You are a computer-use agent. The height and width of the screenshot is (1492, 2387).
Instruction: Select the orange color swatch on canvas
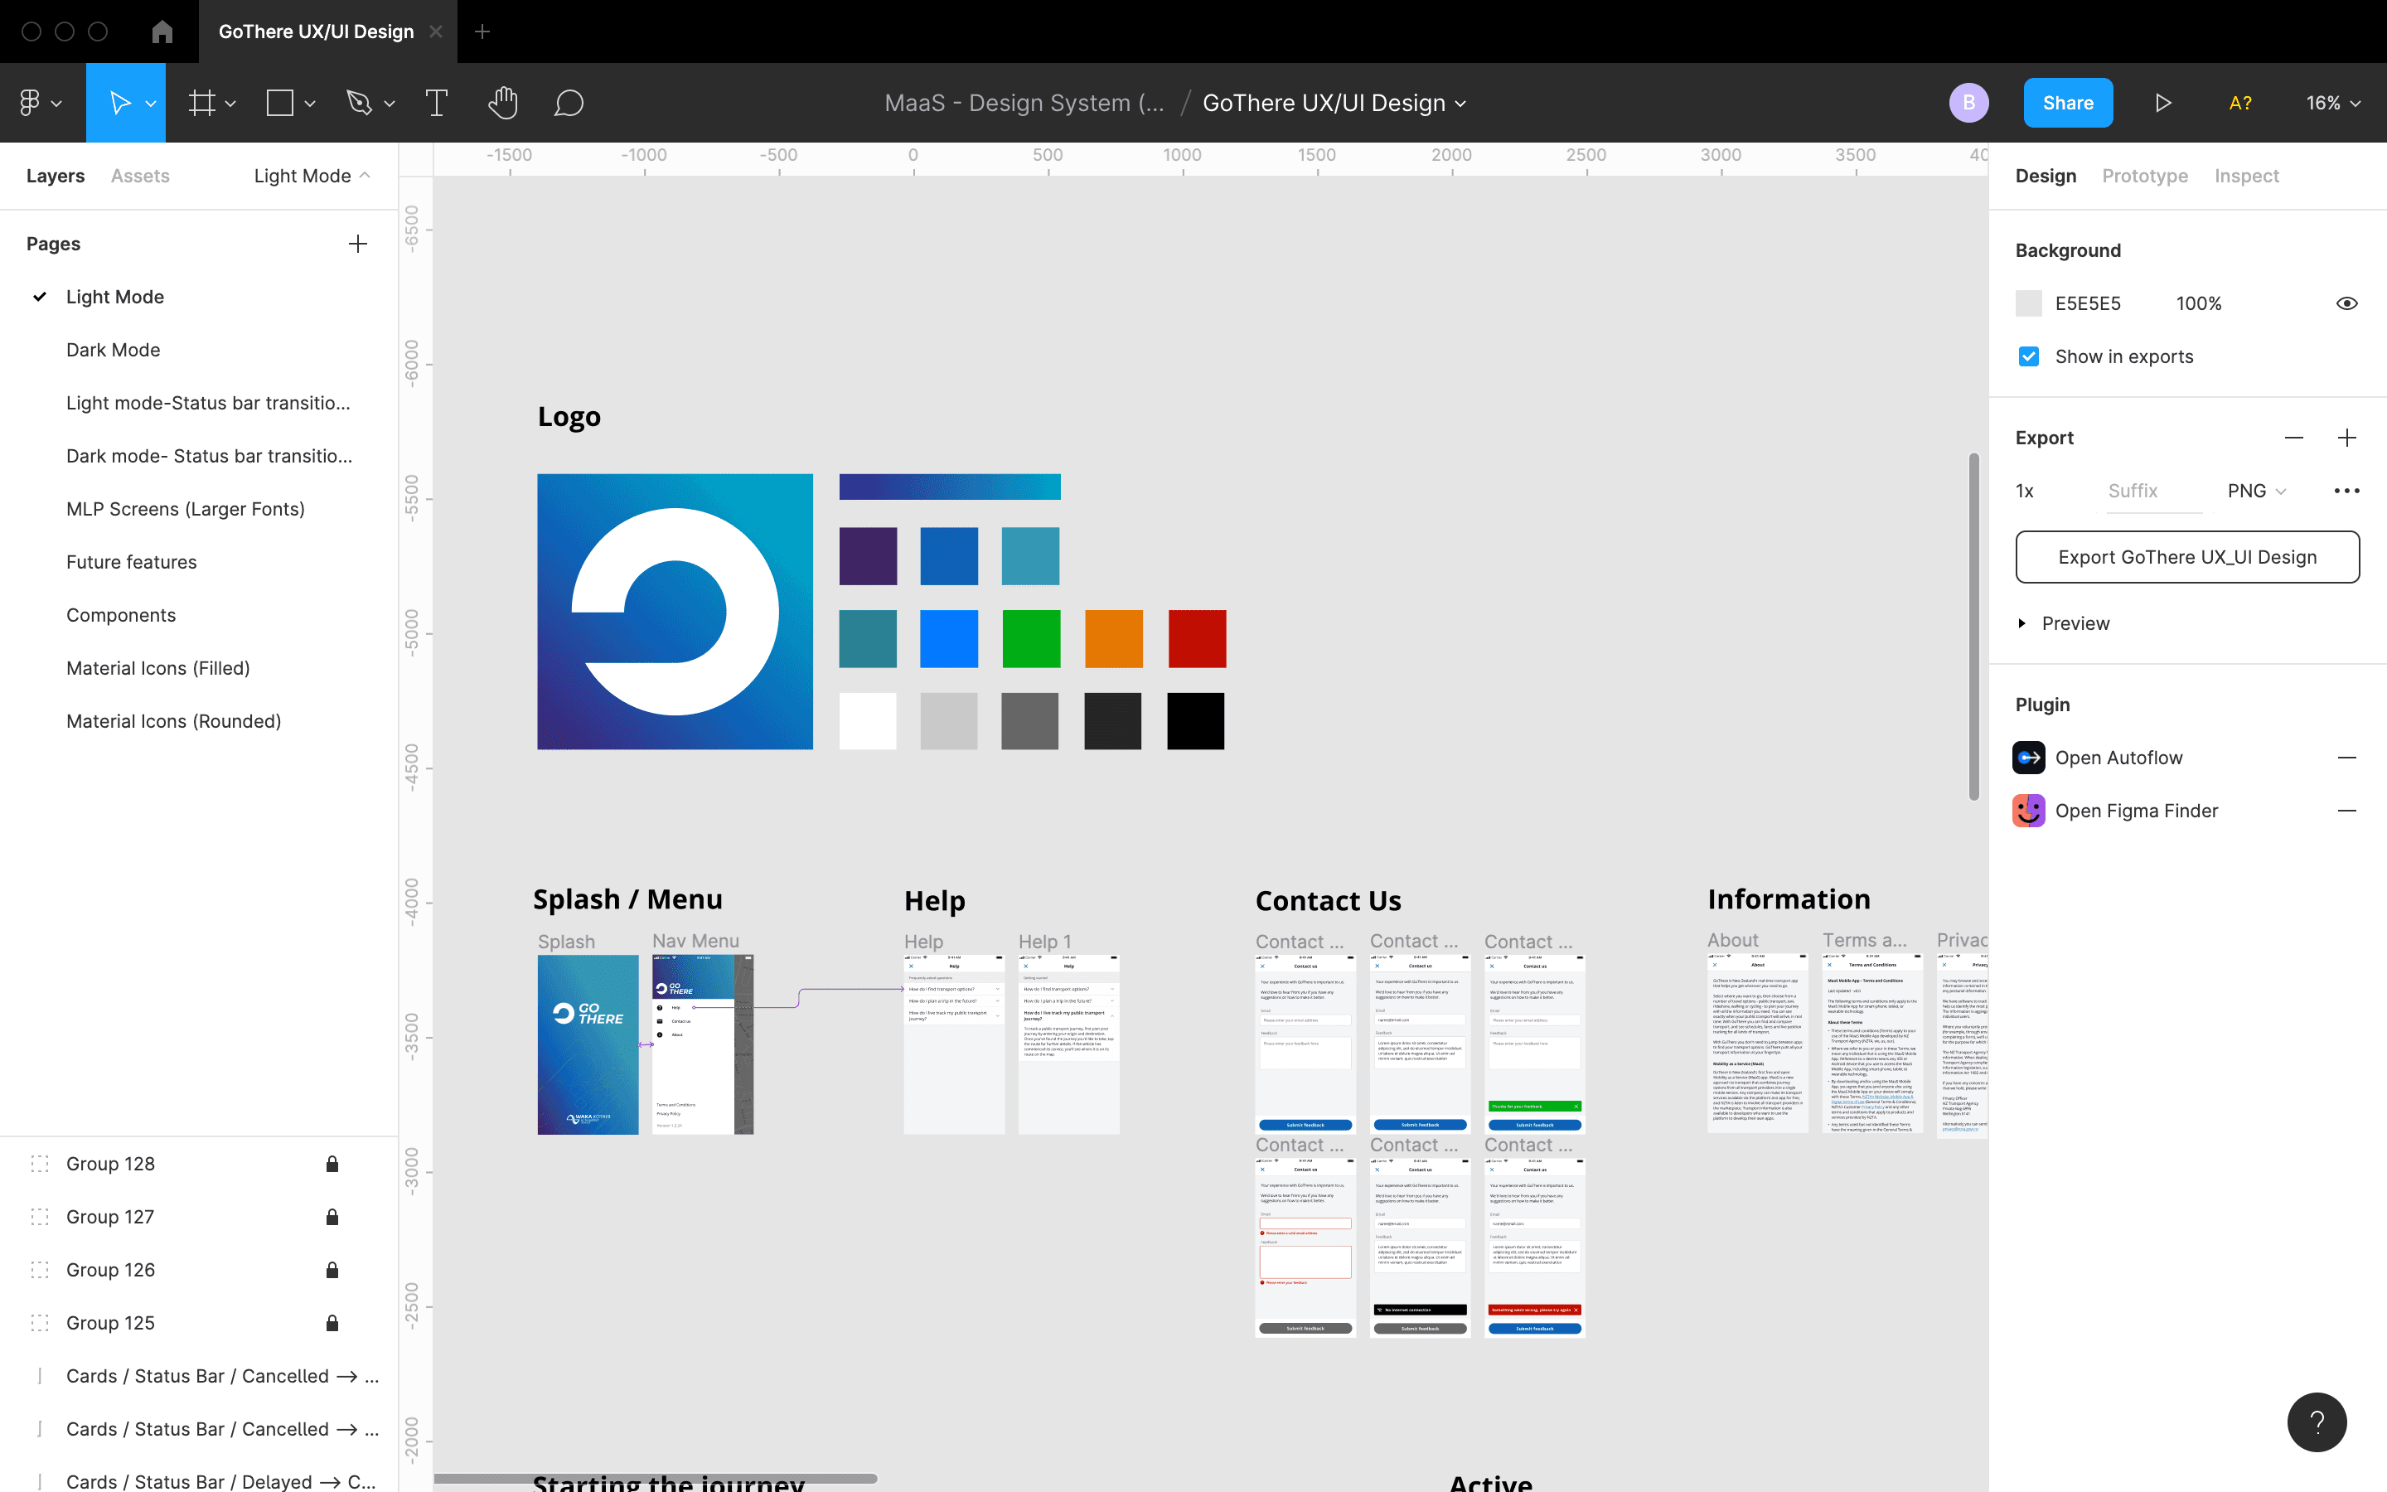[x=1114, y=638]
